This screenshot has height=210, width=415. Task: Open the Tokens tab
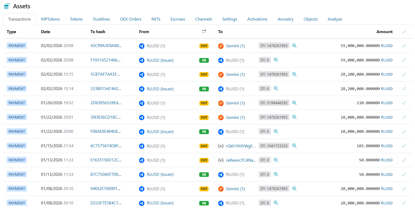[76, 19]
